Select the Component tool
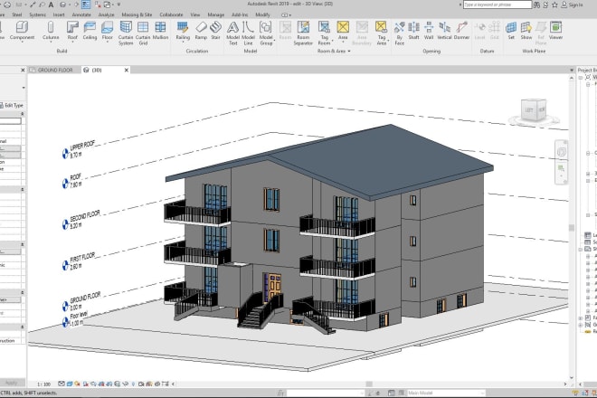Screen dimensions: 597x398 [22, 30]
